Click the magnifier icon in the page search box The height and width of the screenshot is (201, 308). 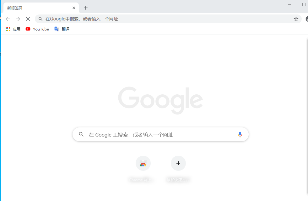pos(81,134)
